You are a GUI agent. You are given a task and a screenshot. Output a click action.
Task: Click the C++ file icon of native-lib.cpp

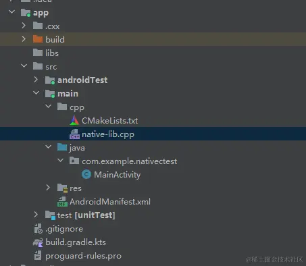click(x=74, y=134)
